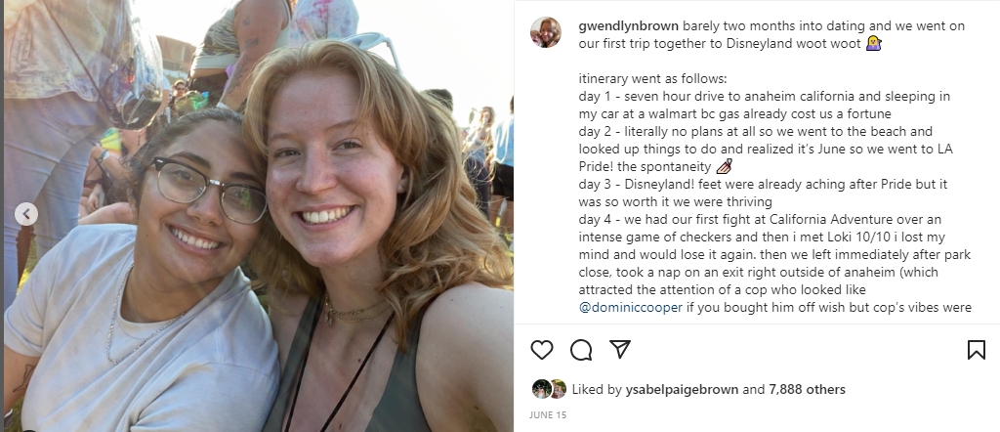Open gwendlynbrown's profile picture avatar
This screenshot has width=1000, height=432.
[x=545, y=32]
